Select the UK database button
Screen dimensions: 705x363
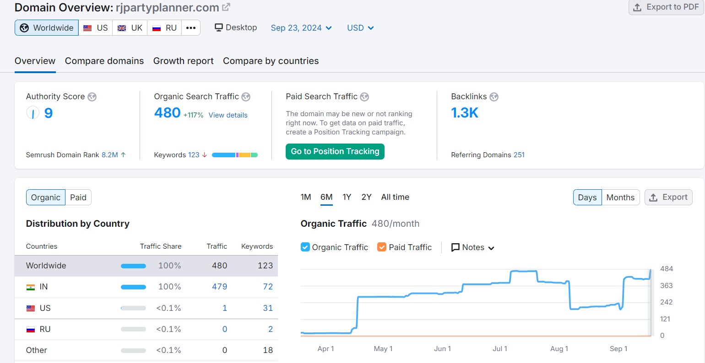pyautogui.click(x=130, y=28)
